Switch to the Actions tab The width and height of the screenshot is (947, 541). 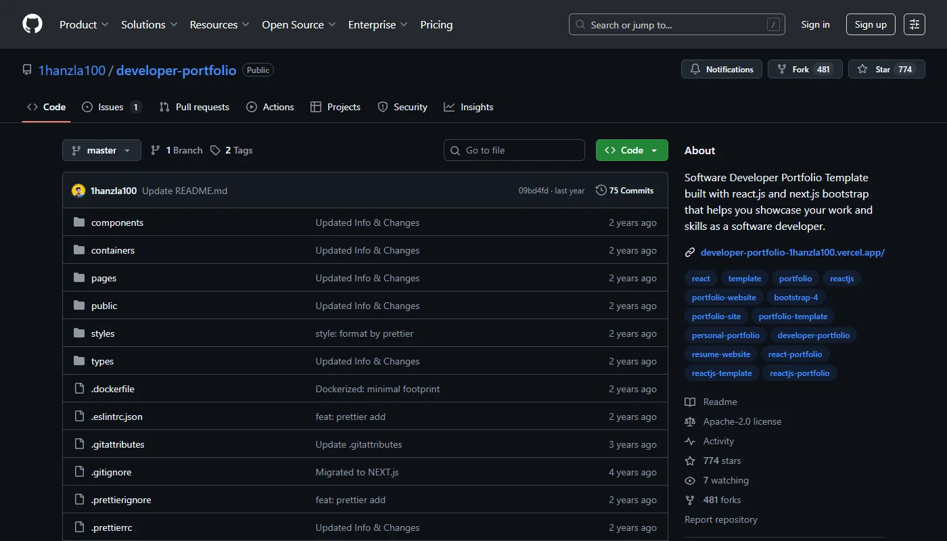(270, 107)
